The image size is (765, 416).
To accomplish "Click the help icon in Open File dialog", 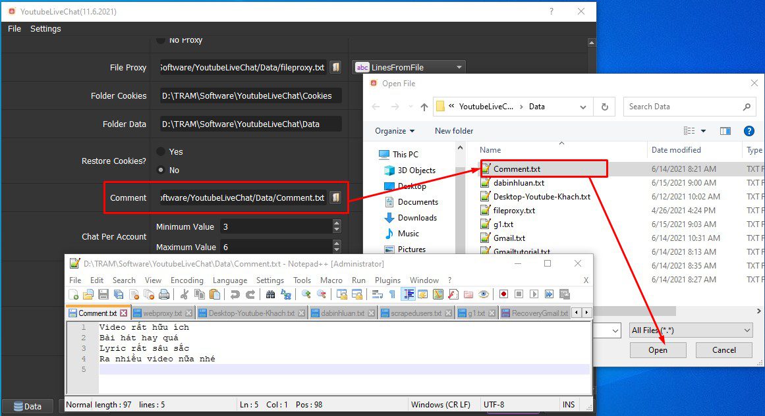I will [x=749, y=130].
